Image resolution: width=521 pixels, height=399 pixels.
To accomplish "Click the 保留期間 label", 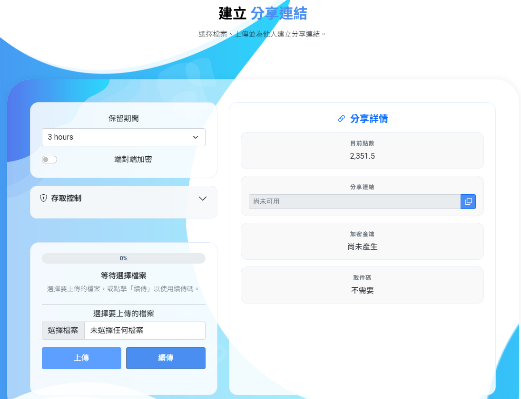I will tap(124, 118).
